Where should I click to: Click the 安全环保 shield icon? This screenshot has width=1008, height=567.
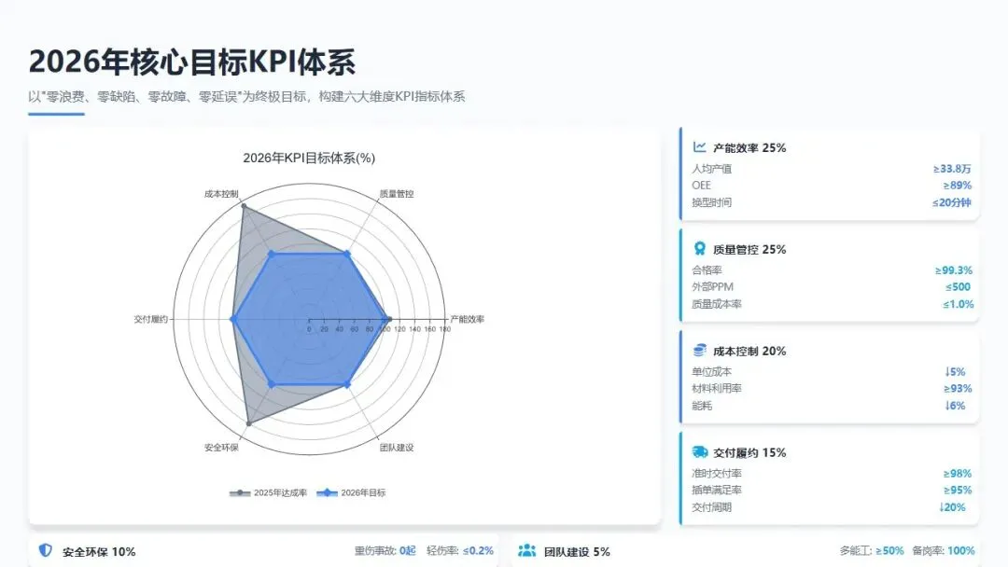pos(45,550)
